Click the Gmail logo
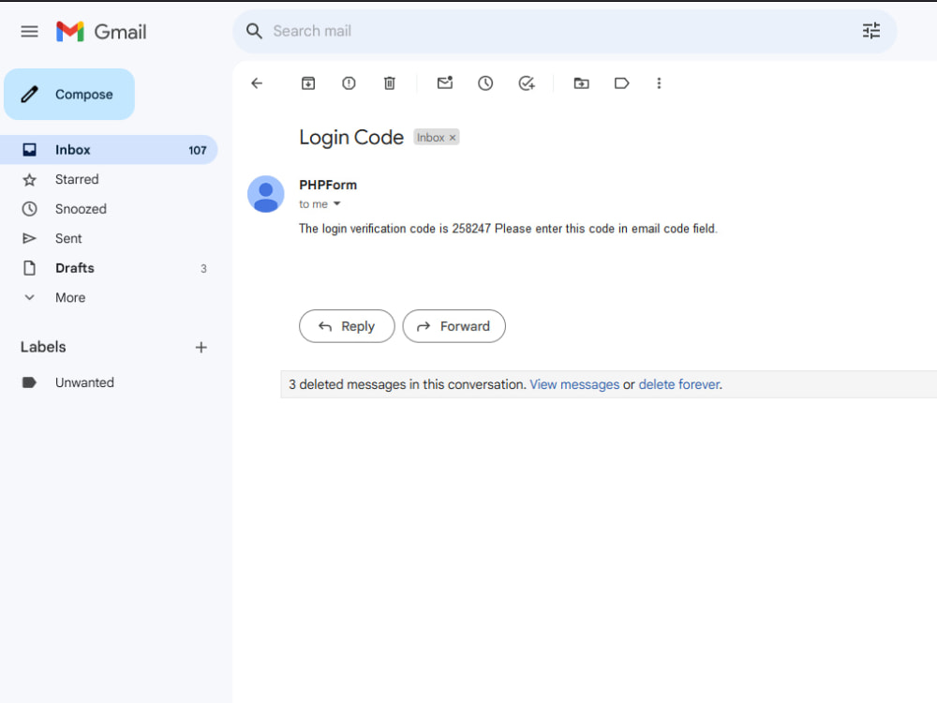Screen dimensions: 937x703 click(x=101, y=32)
